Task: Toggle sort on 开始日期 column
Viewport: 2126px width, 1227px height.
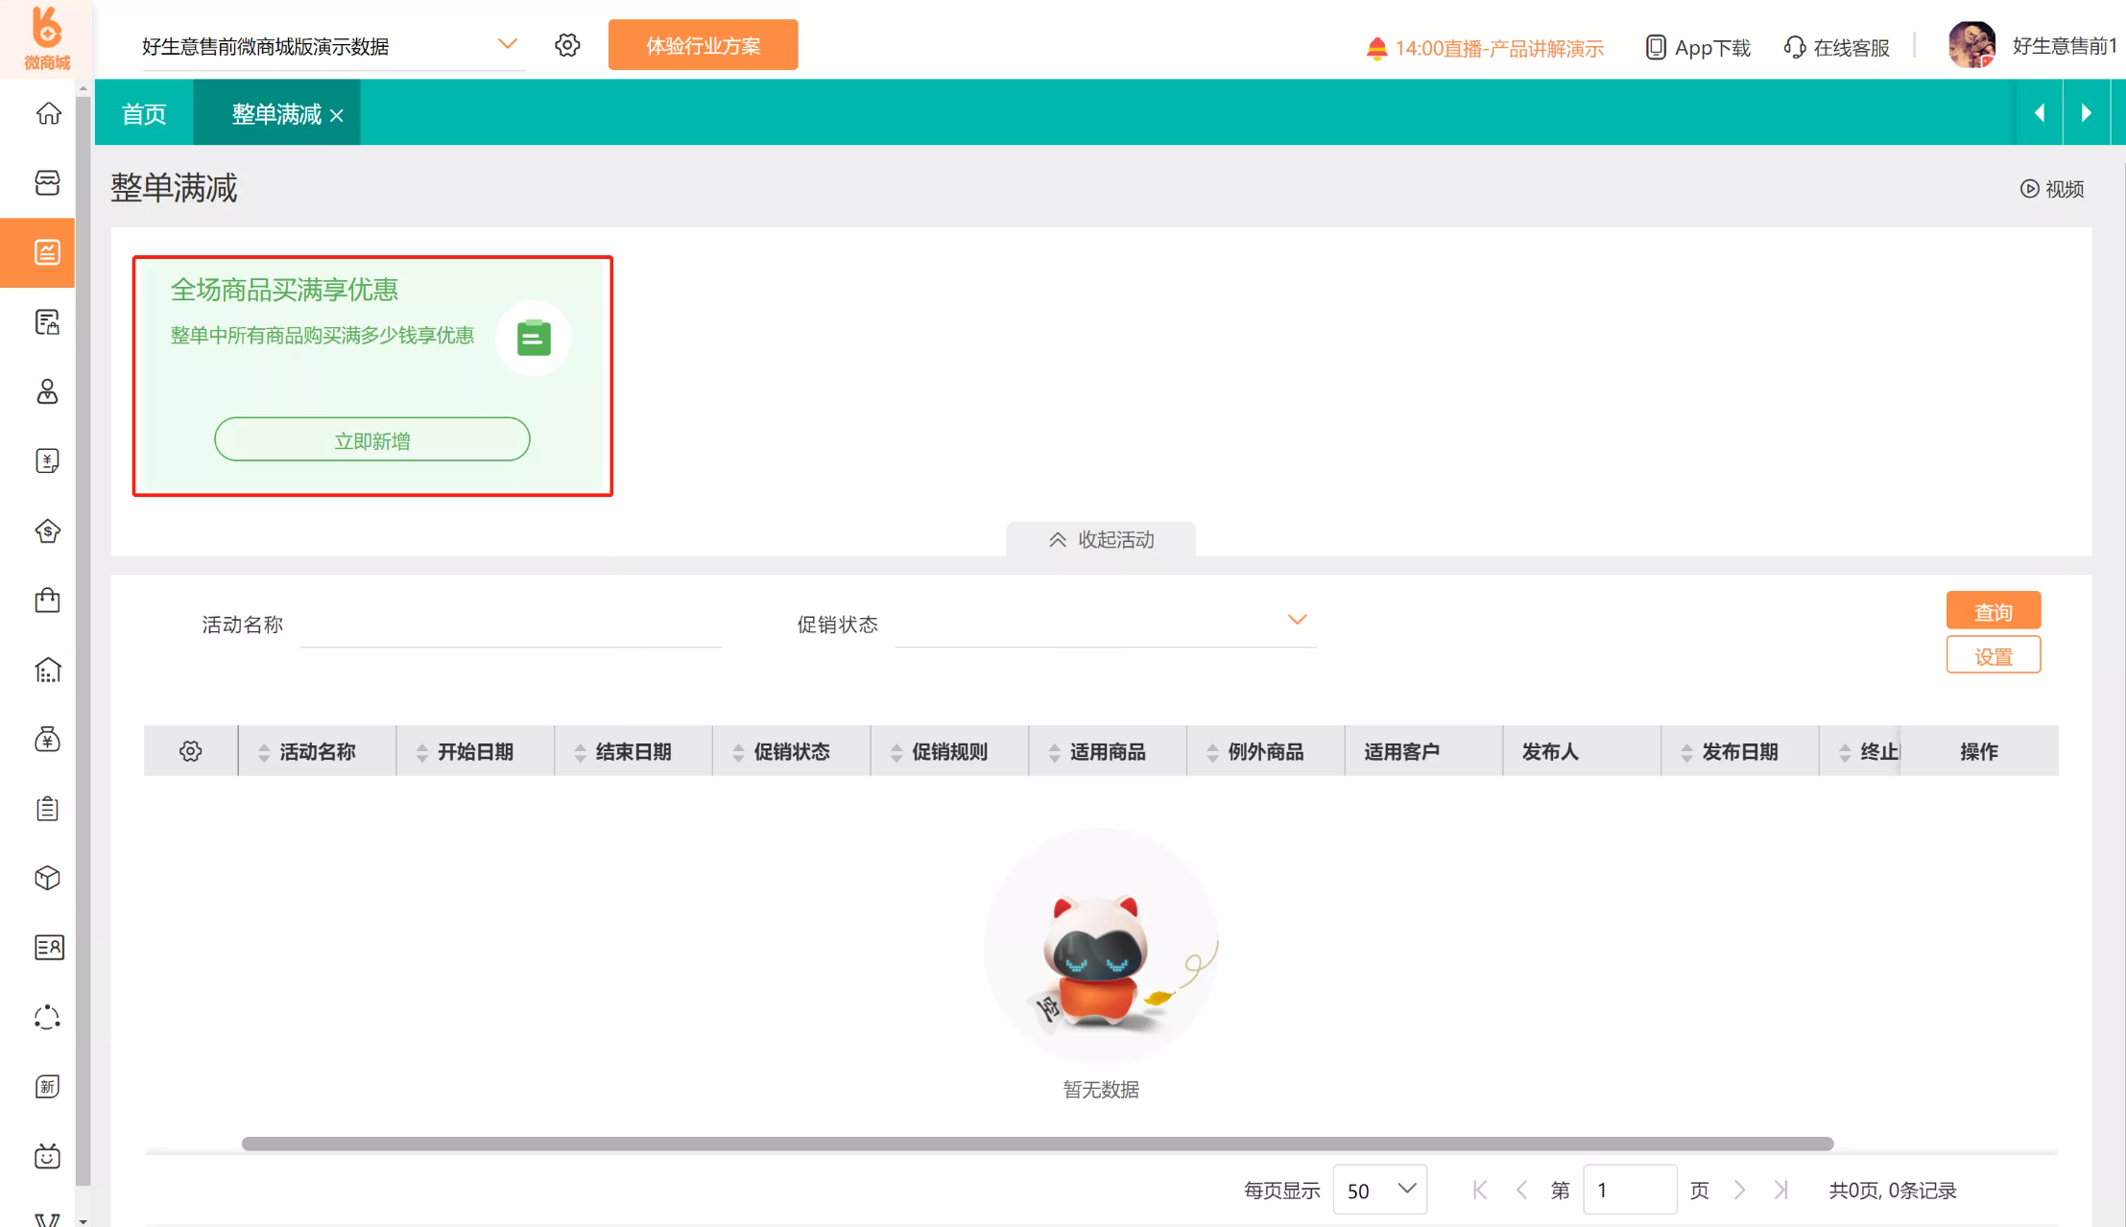Action: [x=422, y=752]
